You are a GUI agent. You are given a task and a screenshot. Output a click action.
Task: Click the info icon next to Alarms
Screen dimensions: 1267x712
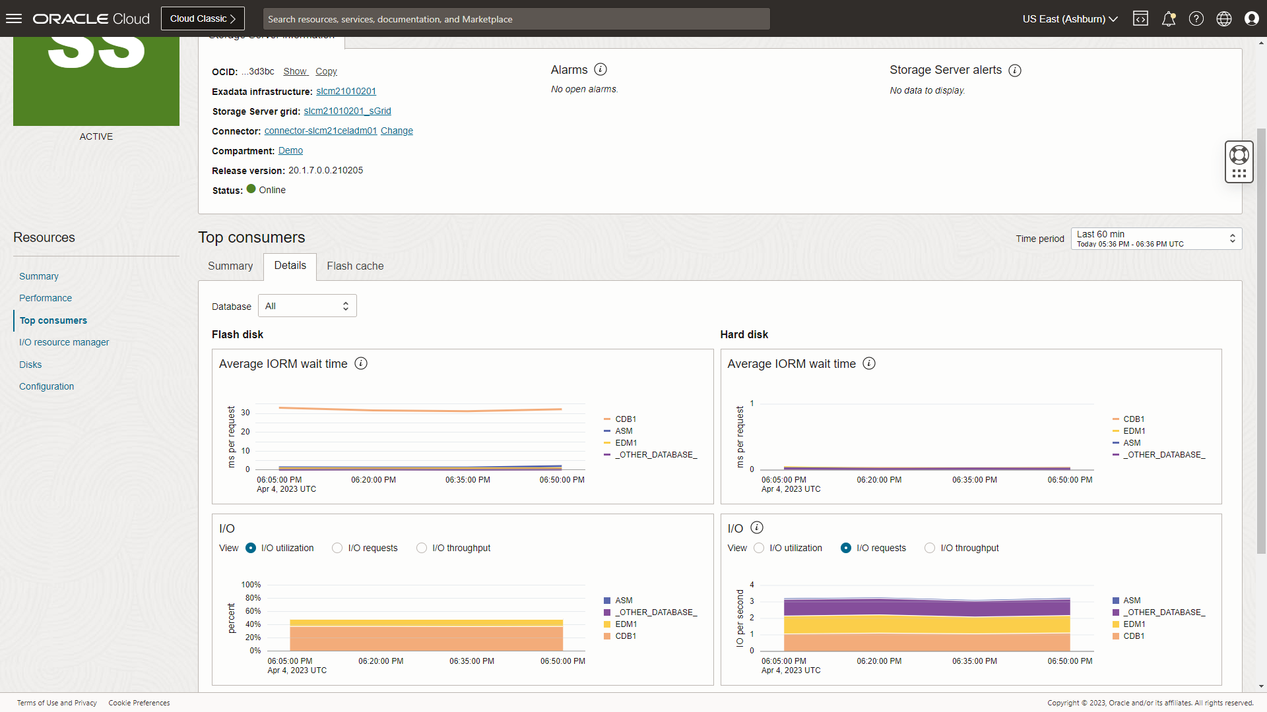point(601,69)
